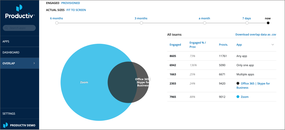Image resolution: width=285 pixels, height=130 pixels.
Task: Click the black dot beside Office 365 row
Action: (x=238, y=83)
